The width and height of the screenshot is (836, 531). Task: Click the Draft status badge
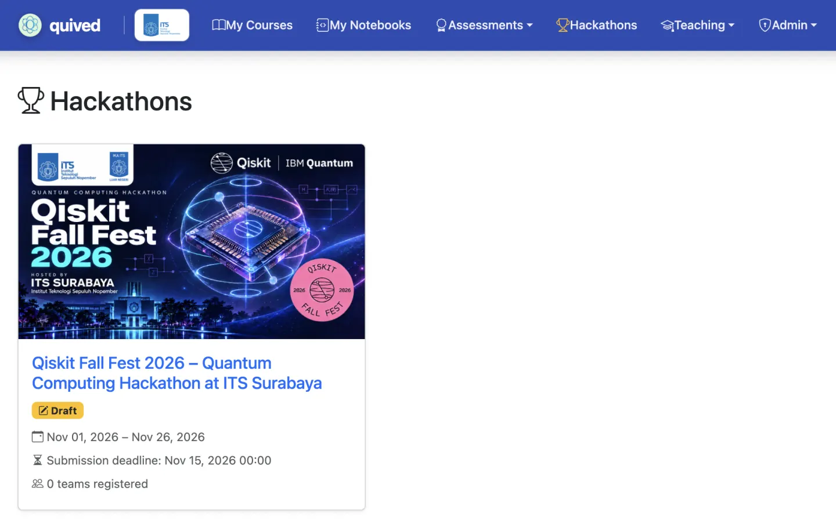coord(57,410)
